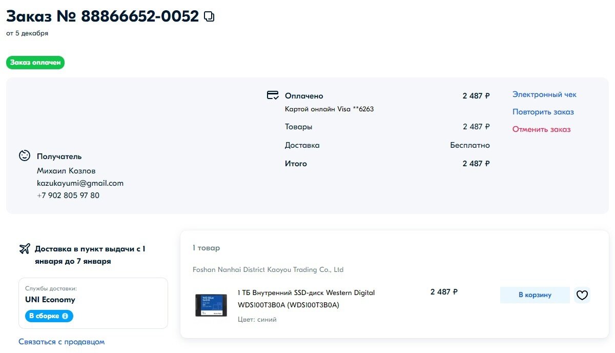Add the SSD to favorites with the heart icon
The width and height of the screenshot is (615, 353).
[x=582, y=295]
